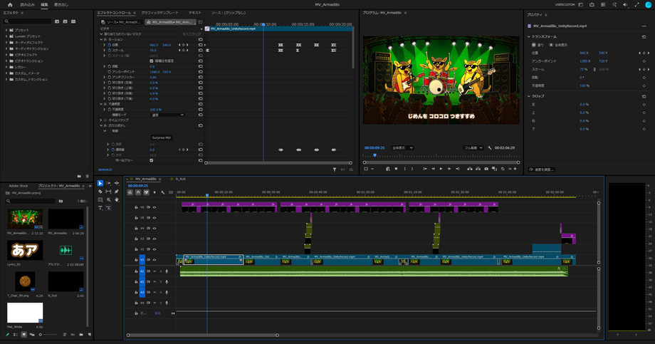The image size is (655, 344).
Task: Add a marker in the timeline header
Action: coord(154,192)
